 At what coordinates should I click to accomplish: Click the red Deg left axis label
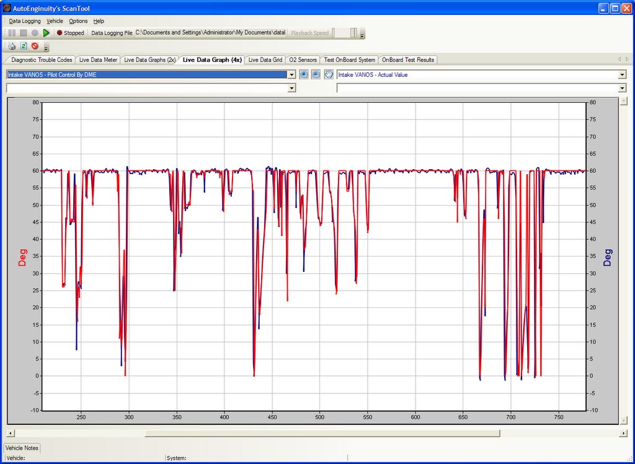[22, 257]
